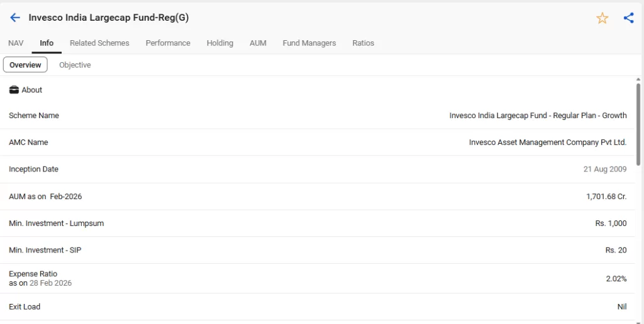Image resolution: width=644 pixels, height=324 pixels.
Task: Open the Holding tab
Action: pos(219,43)
